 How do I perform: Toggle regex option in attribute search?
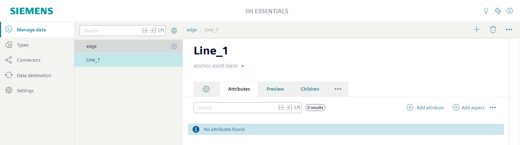[297, 108]
